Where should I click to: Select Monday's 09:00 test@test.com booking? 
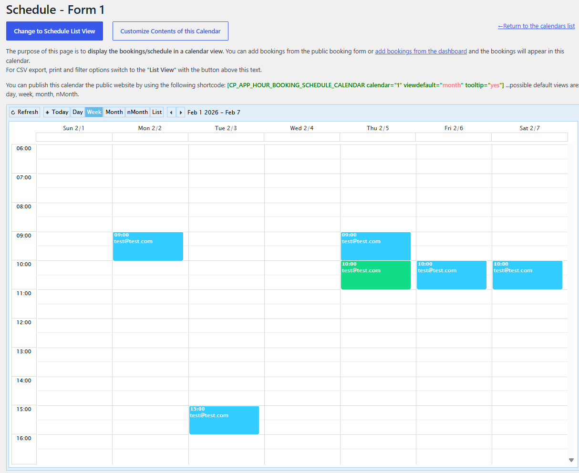pos(148,246)
